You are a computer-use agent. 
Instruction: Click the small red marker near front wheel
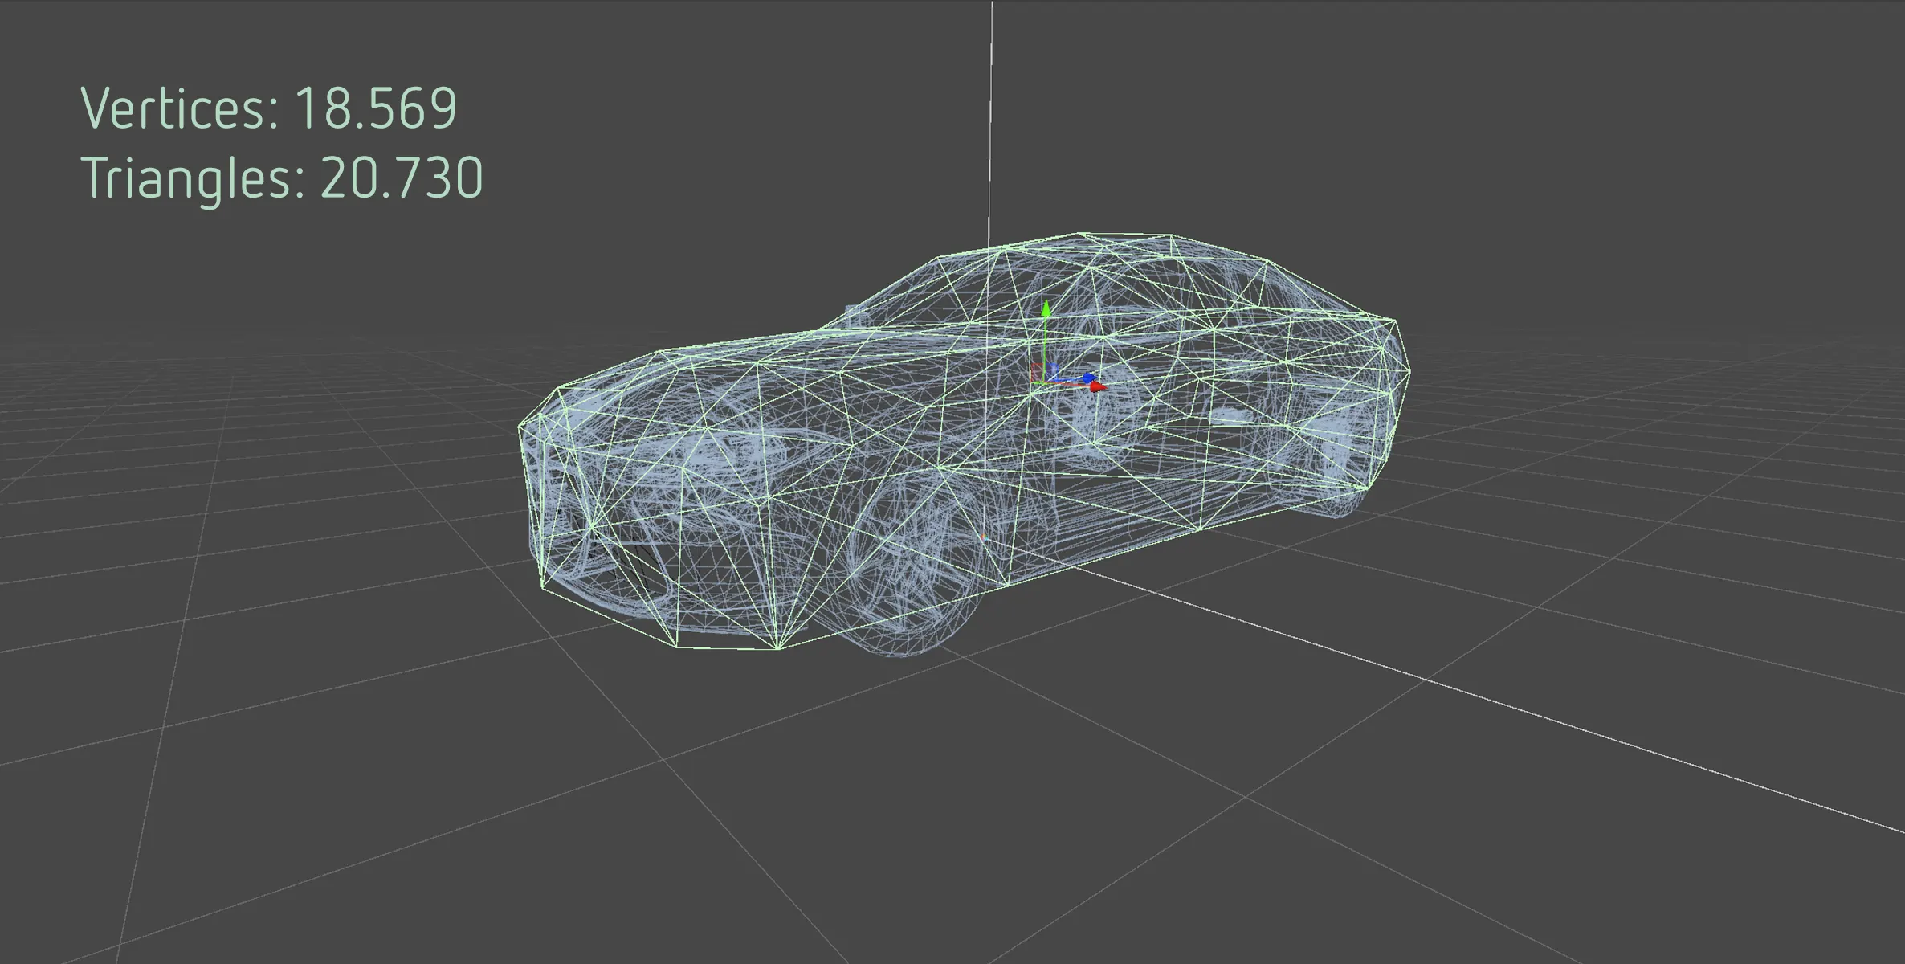coord(983,536)
